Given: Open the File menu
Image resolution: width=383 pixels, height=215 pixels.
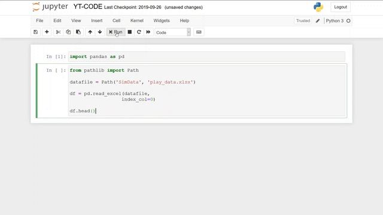Looking at the screenshot, I should point(39,21).
